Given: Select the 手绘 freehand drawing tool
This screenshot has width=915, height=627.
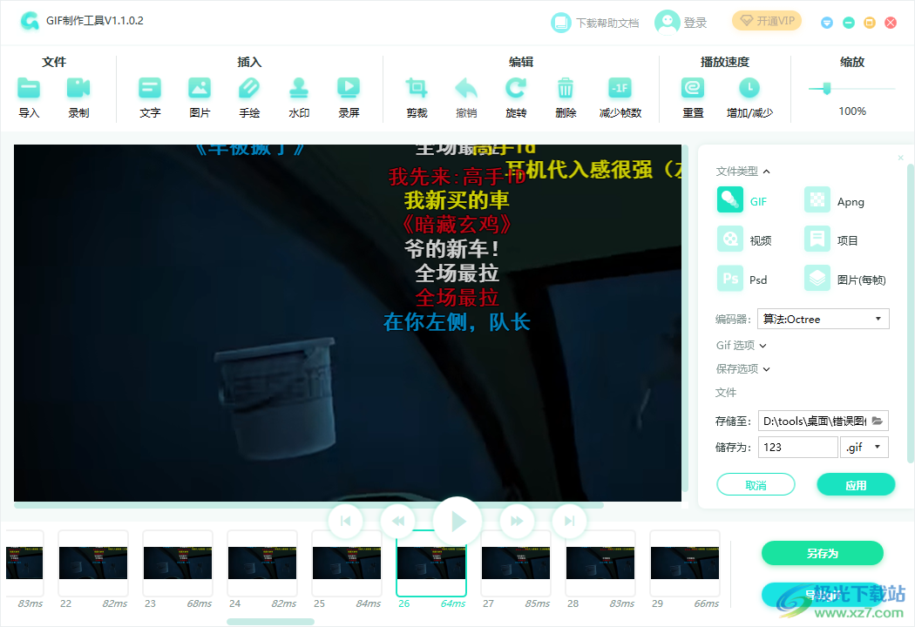Looking at the screenshot, I should pos(249,88).
